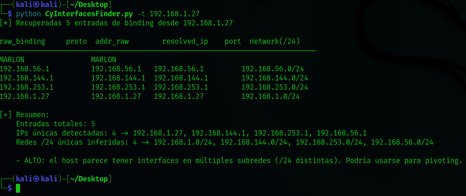Click the Redes /24 únicas inferidas label
This screenshot has height=196, width=466.
[76, 142]
